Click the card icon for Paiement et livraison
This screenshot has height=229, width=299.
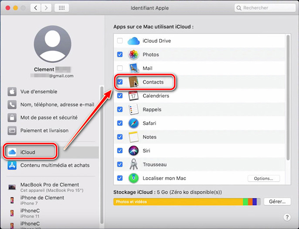pos(12,131)
